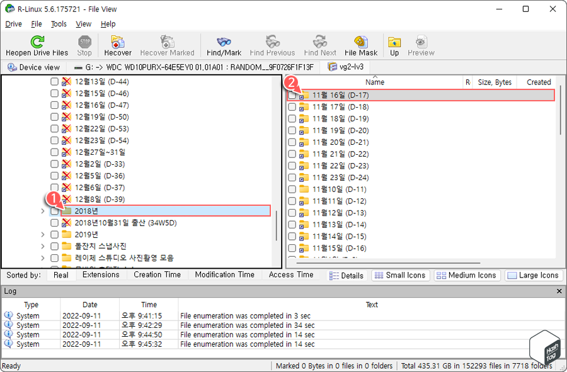Switch to the Device view tab
This screenshot has width=567, height=372.
33,67
